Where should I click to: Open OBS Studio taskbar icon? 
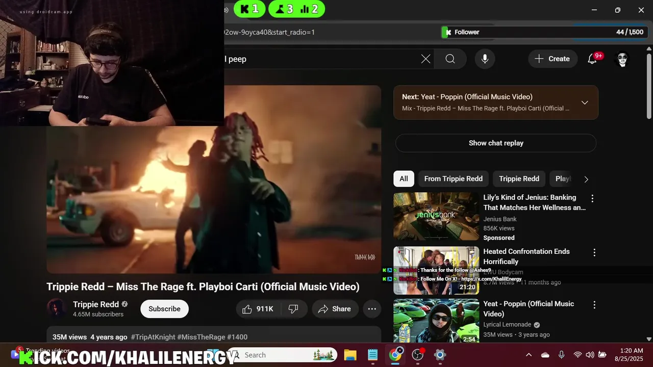(418, 355)
